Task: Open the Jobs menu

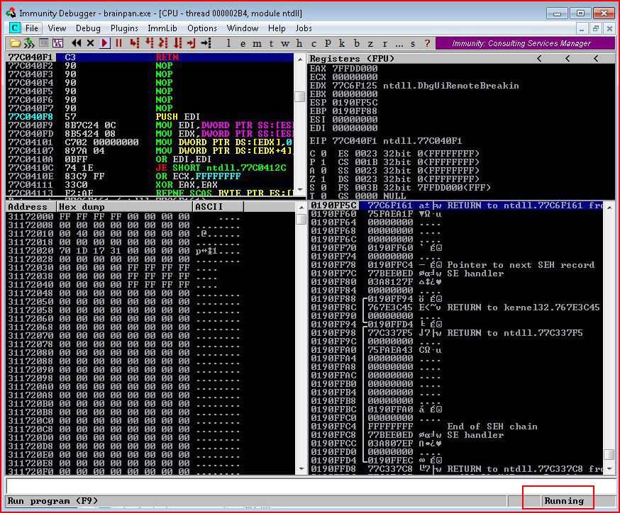Action: [x=304, y=28]
